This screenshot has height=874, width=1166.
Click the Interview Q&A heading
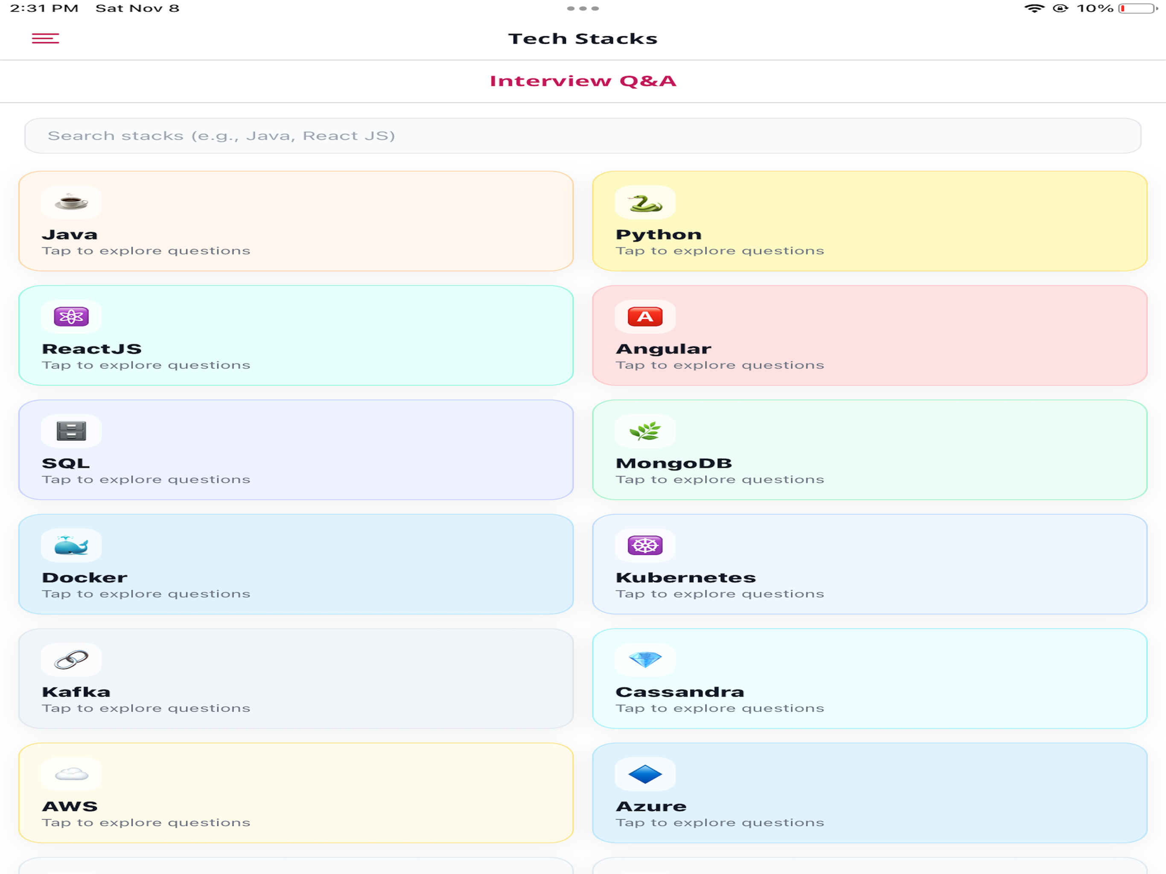pos(583,81)
